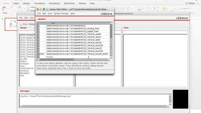Image resolution: width=201 pixels, height=113 pixels.
Task: Click the Path column header
Action: (78, 23)
